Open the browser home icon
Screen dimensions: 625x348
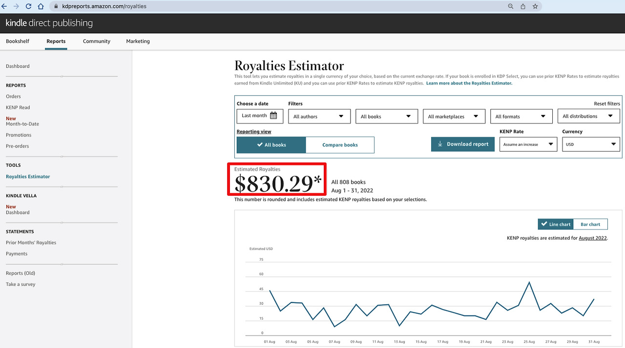pos(41,6)
